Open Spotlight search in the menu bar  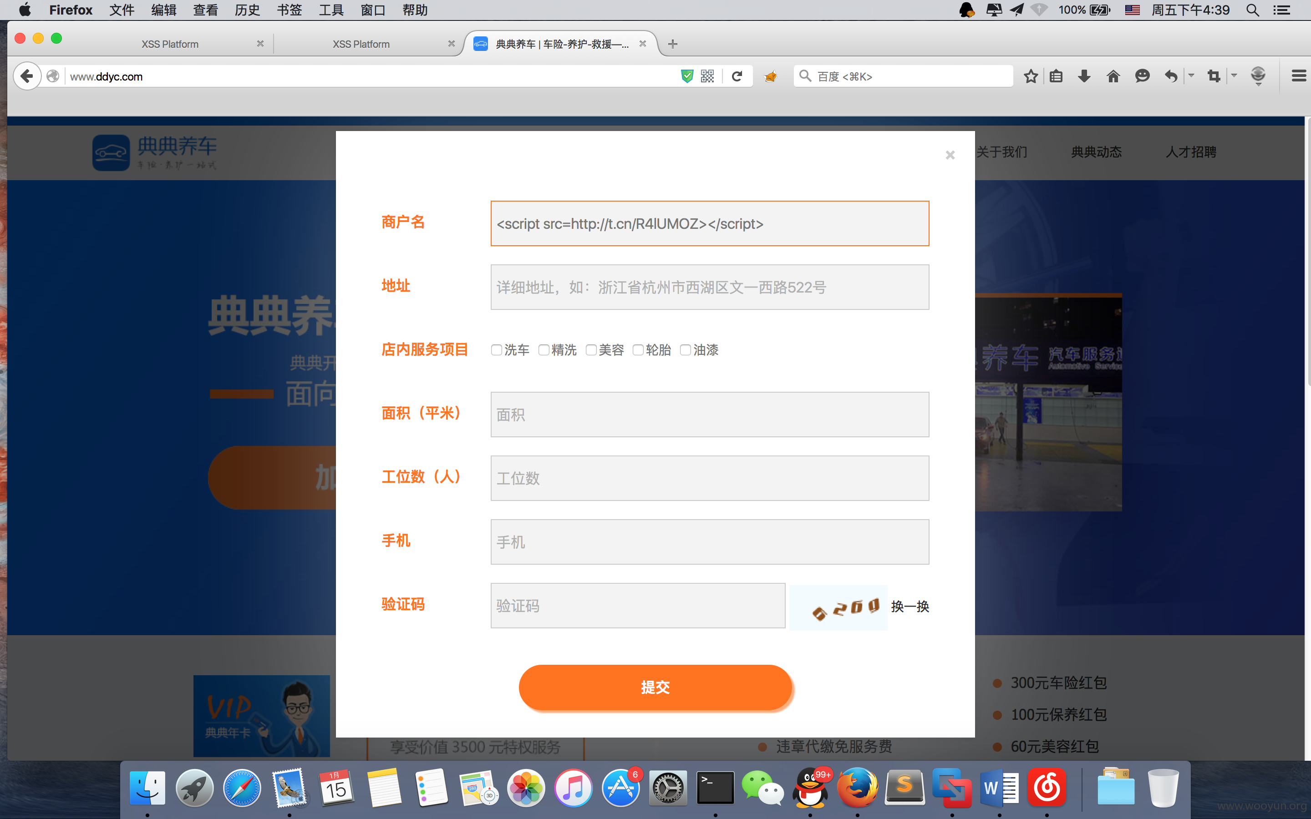click(x=1252, y=10)
